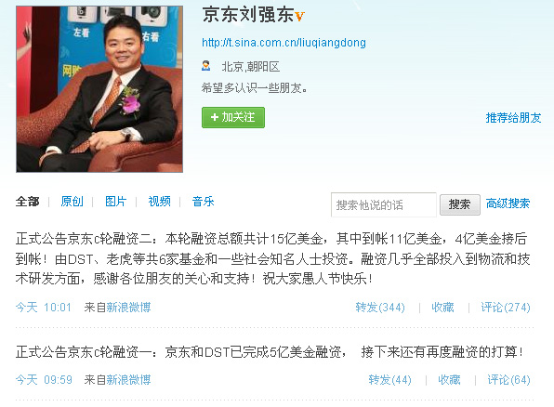Click 转发(44) on the second post
Viewport: 554px width, 407px height.
tap(390, 380)
